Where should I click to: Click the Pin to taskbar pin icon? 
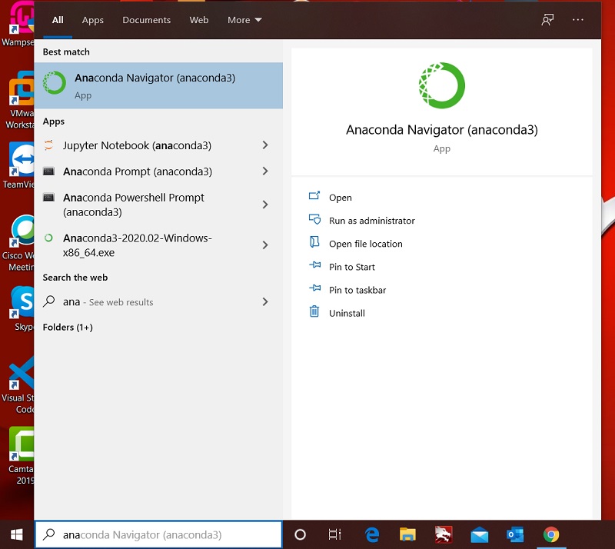click(x=314, y=288)
